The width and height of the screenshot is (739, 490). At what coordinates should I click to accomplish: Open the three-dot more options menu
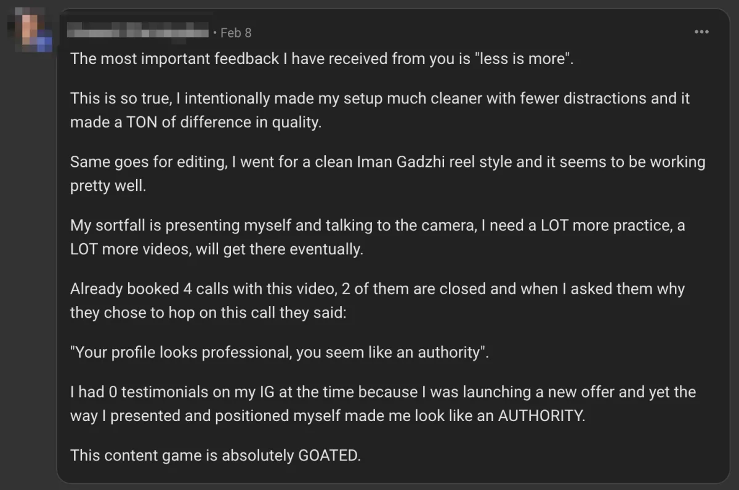point(701,32)
